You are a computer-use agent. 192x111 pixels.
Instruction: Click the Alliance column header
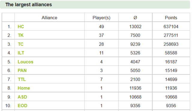[49, 18]
